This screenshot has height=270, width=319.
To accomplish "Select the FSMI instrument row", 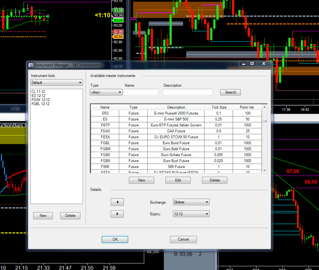I will pos(176,167).
